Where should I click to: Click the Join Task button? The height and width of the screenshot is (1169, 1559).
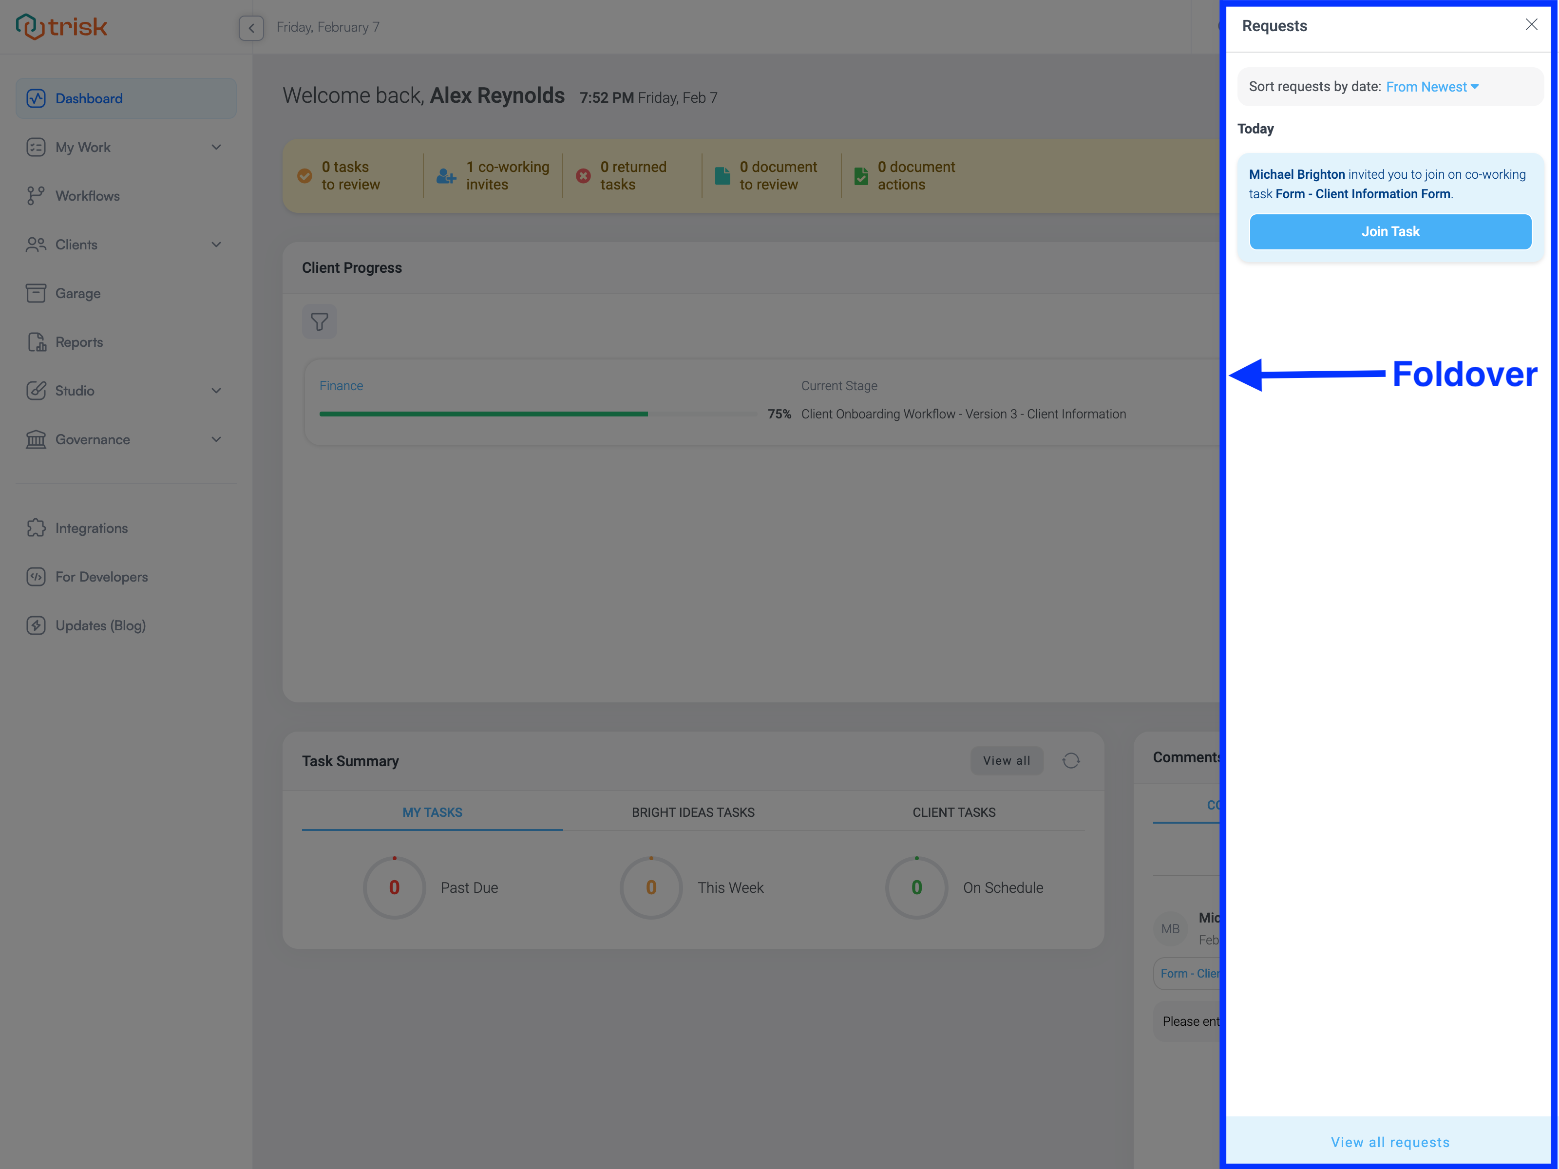click(1390, 231)
